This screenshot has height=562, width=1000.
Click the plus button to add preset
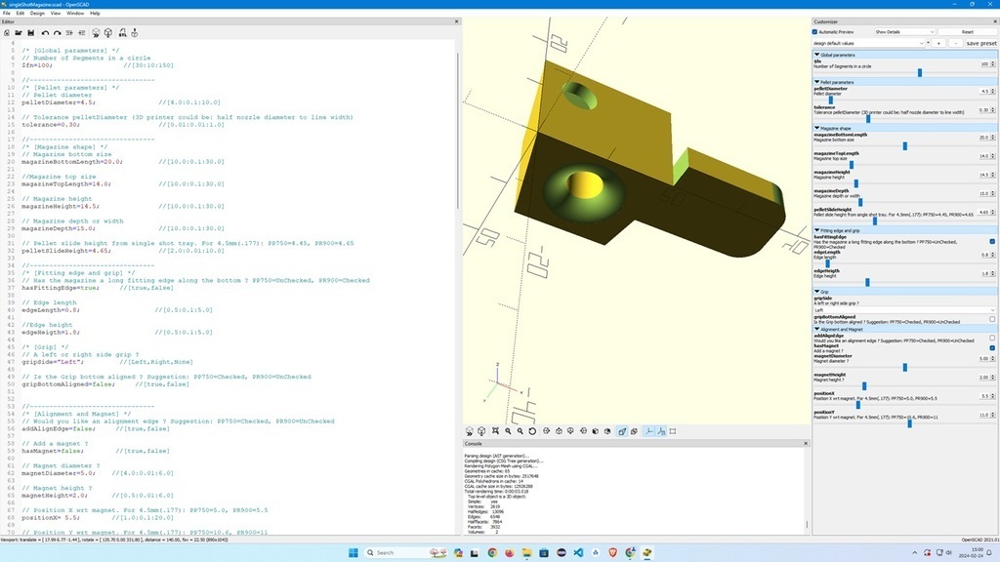click(938, 43)
